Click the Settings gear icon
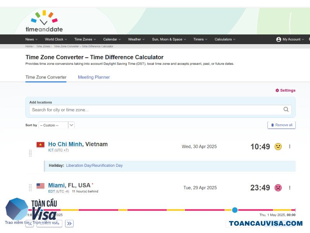Viewport: 310px width, 233px height. tap(277, 91)
